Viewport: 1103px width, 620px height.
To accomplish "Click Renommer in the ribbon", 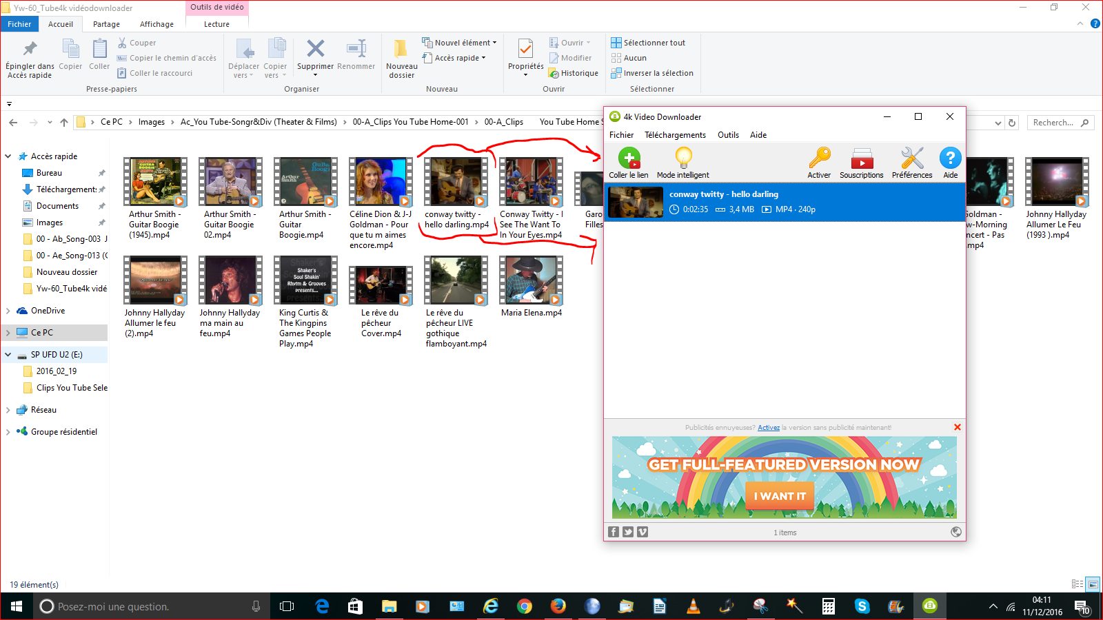I will [x=356, y=55].
